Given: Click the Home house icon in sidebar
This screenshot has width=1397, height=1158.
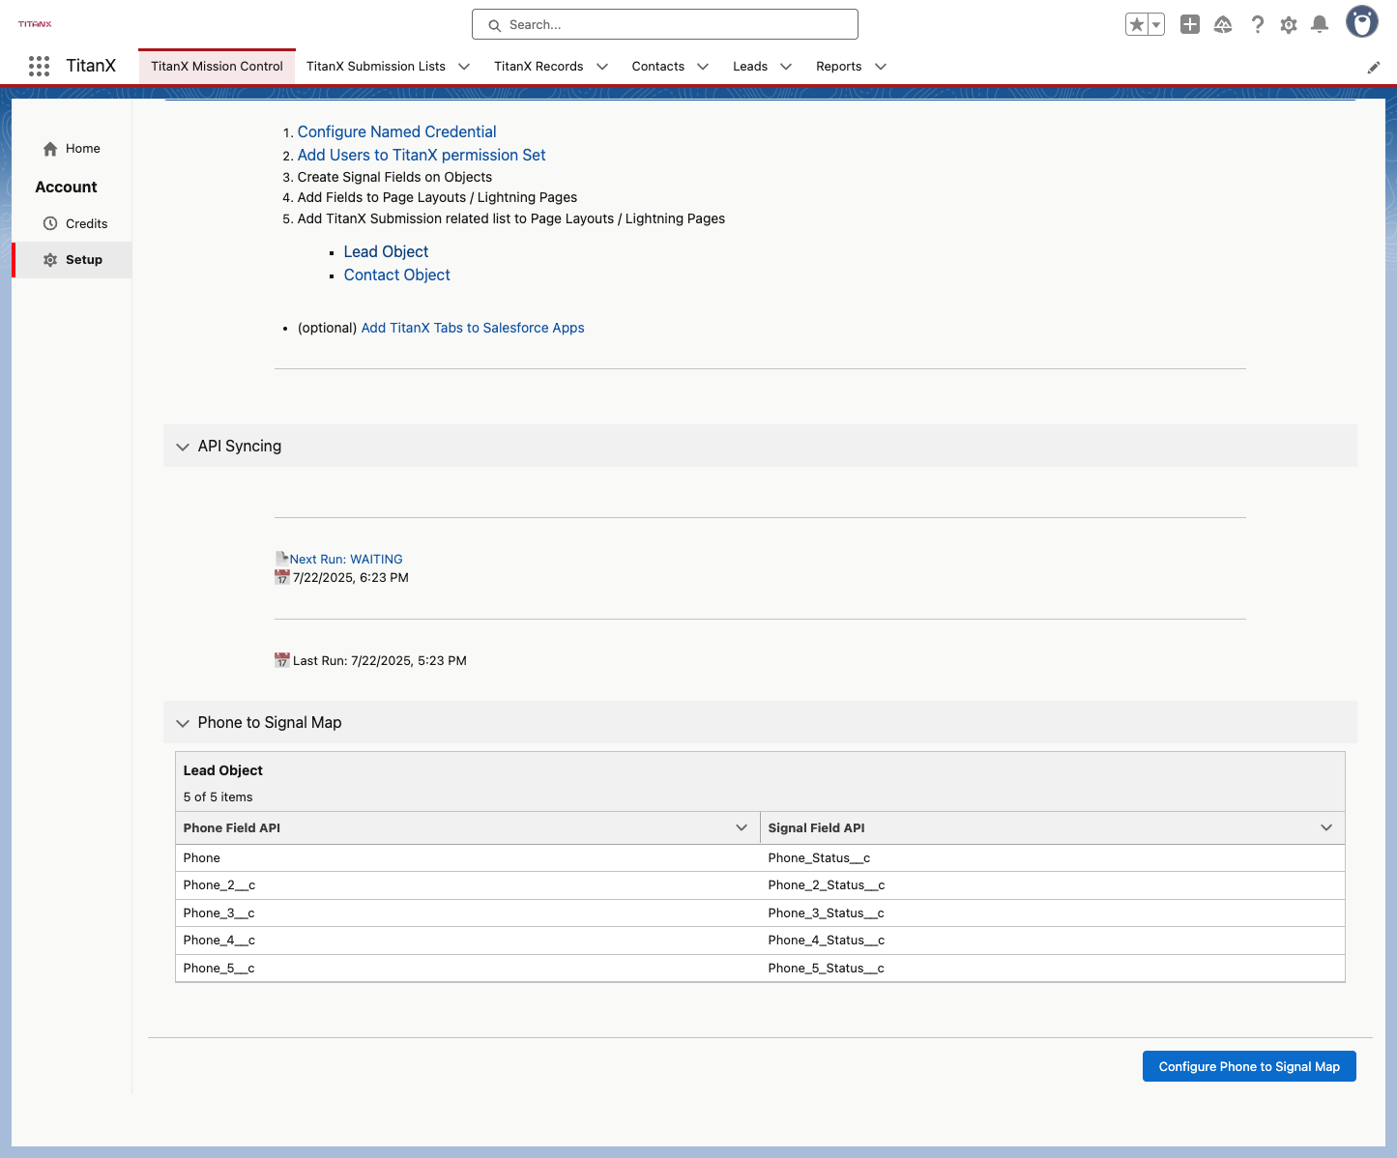Looking at the screenshot, I should click(50, 149).
